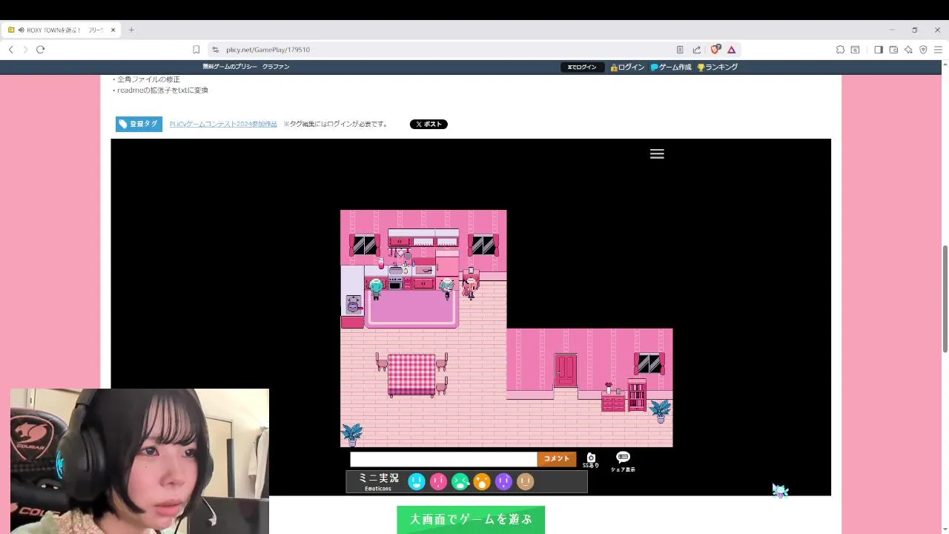Click the 登録タグ label
Image resolution: width=949 pixels, height=534 pixels.
point(139,124)
